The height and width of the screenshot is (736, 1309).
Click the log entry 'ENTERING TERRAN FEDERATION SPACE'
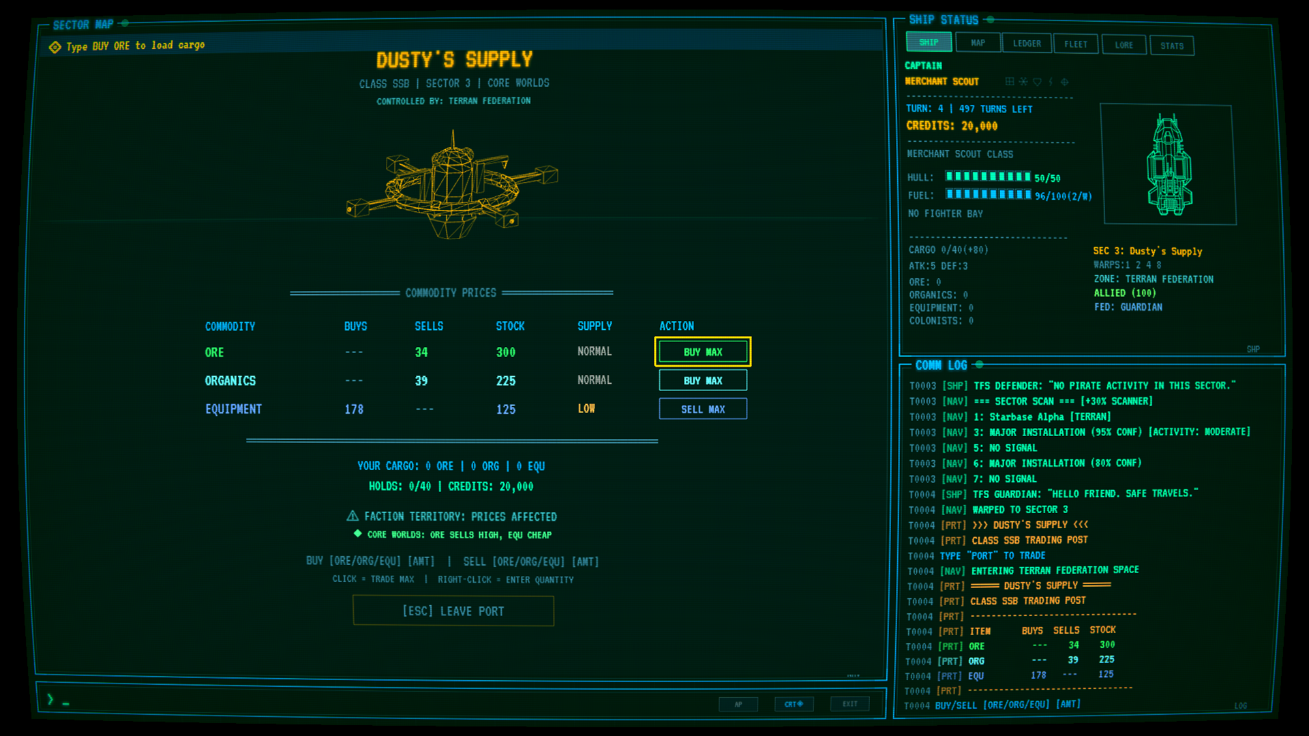click(1055, 570)
